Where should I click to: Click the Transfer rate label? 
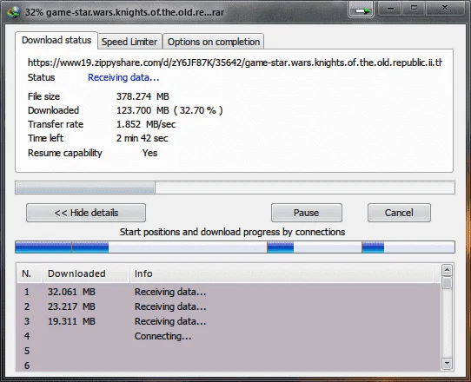tap(56, 124)
